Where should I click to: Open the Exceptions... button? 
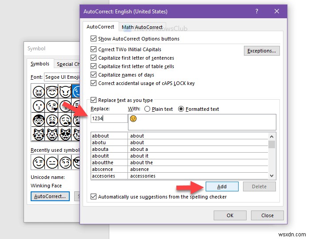click(x=262, y=51)
